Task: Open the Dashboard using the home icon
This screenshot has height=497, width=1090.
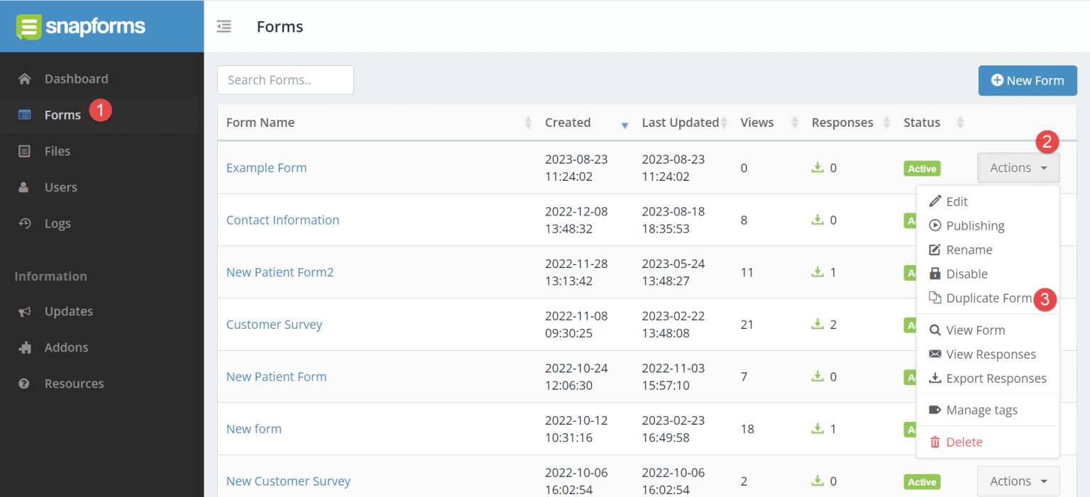Action: (26, 78)
